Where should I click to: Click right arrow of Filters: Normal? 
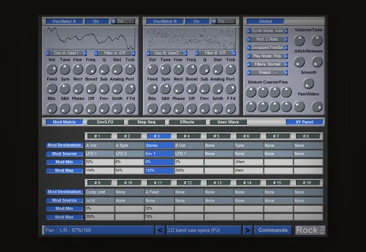[286, 64]
